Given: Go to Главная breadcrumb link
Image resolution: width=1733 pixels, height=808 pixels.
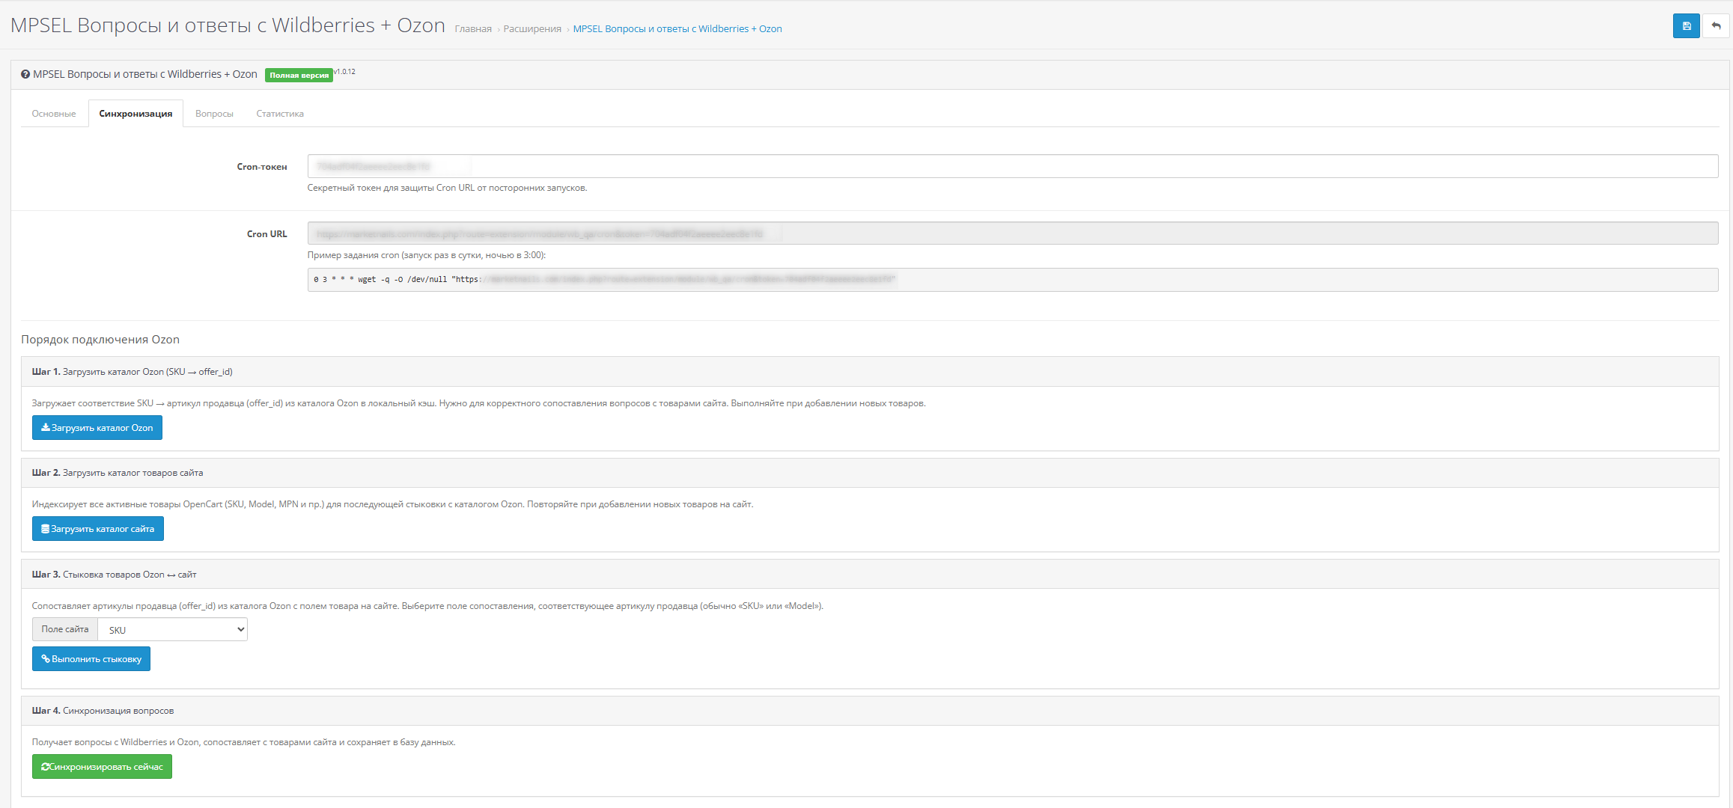Looking at the screenshot, I should [473, 29].
